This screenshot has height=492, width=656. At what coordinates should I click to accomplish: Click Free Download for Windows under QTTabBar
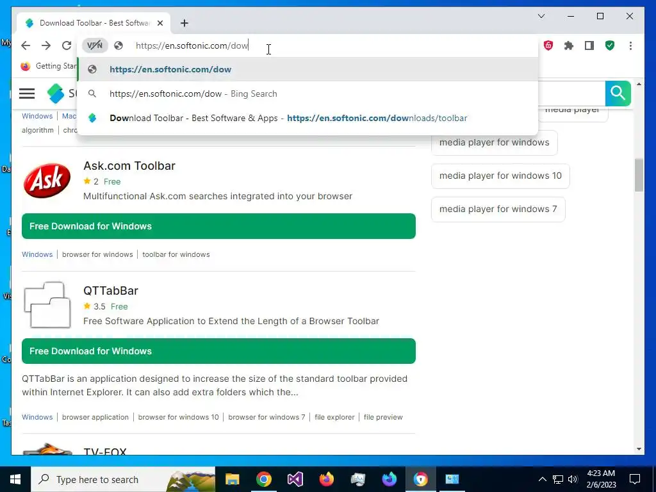pos(218,351)
